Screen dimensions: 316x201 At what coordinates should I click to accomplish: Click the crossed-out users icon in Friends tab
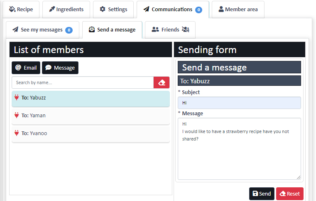(x=186, y=29)
